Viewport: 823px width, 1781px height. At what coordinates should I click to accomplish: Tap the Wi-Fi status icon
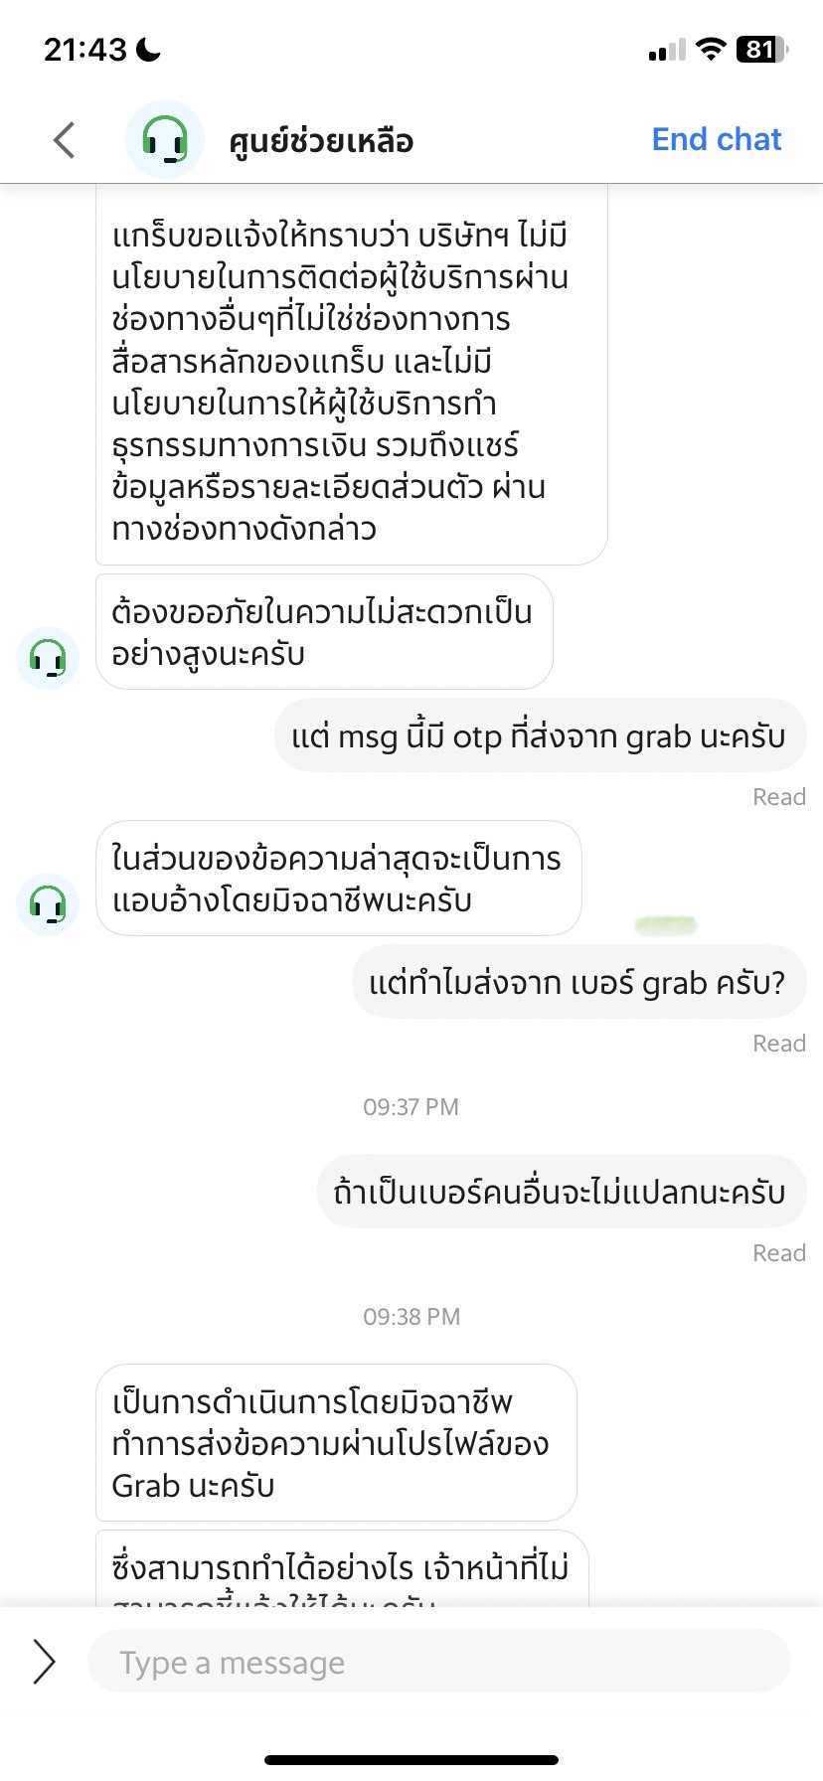[711, 49]
